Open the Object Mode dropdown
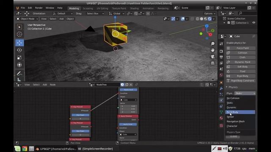 tap(27, 19)
